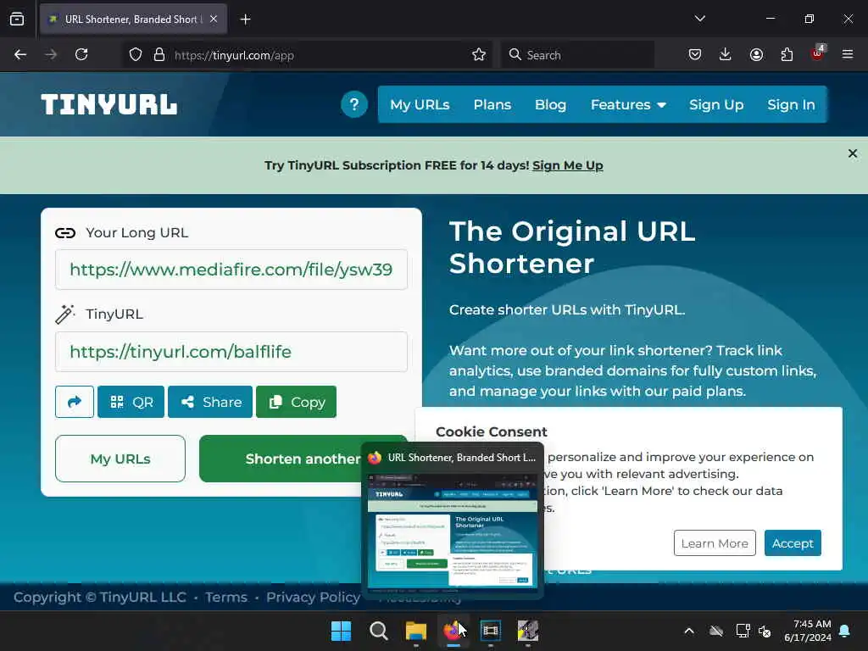Open the Firefox account icon

point(756,55)
